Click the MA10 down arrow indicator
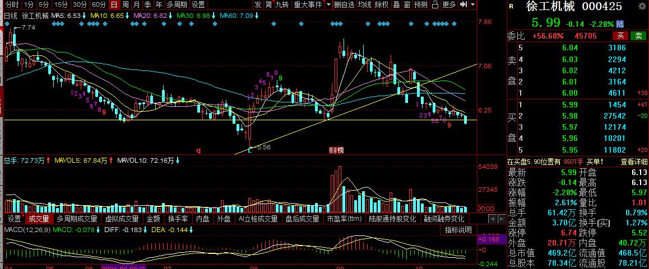 pos(127,16)
